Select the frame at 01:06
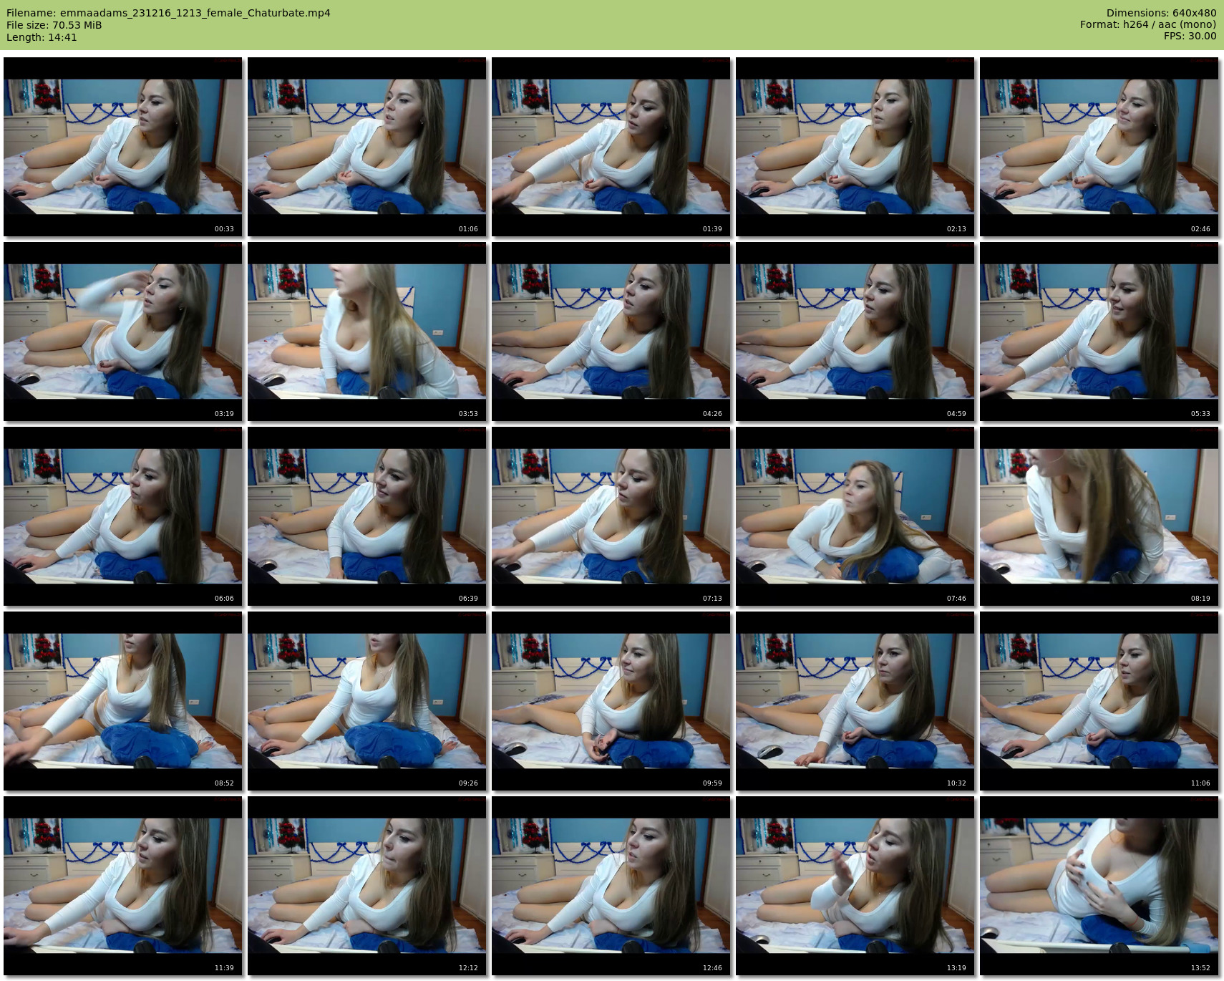 (x=366, y=147)
